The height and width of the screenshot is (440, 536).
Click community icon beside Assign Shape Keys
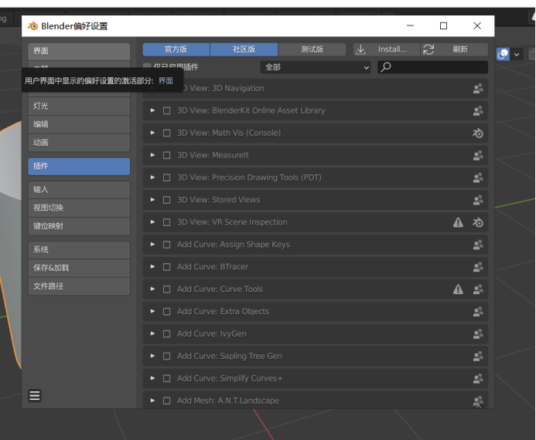click(x=478, y=245)
